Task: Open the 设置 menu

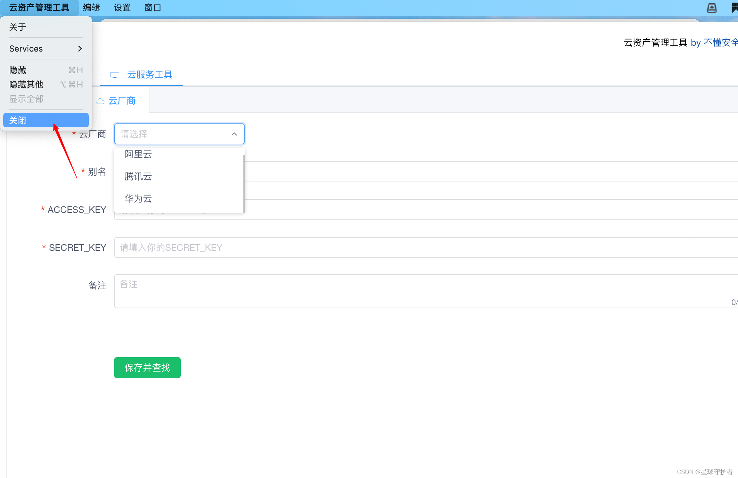Action: coord(122,8)
